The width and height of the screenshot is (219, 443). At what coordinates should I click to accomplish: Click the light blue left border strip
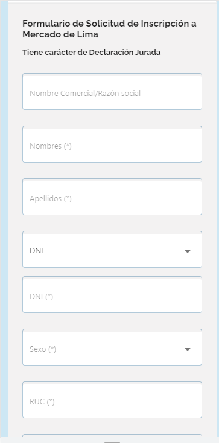coord(4,221)
